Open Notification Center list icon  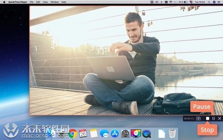[x=219, y=2]
